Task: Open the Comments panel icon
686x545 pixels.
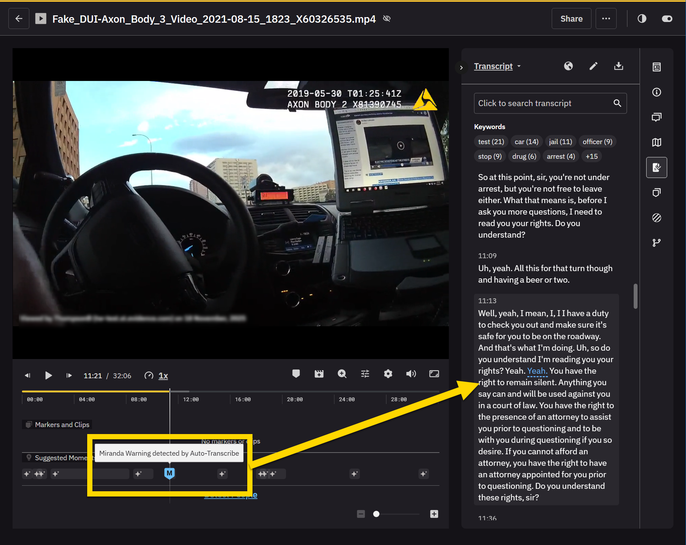Action: [657, 117]
